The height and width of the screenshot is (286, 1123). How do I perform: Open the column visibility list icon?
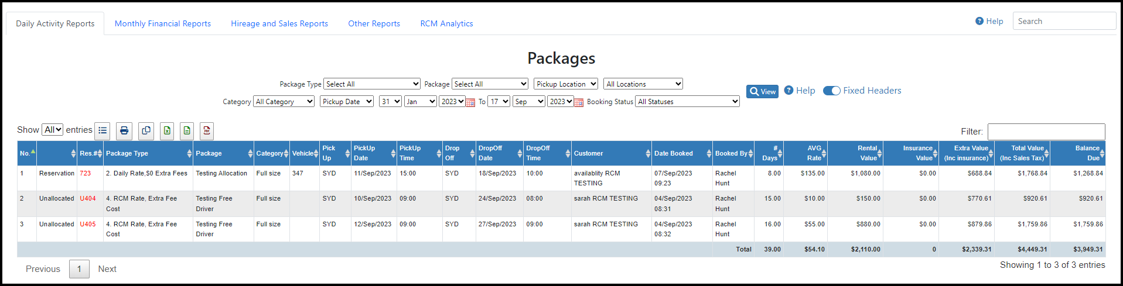103,130
